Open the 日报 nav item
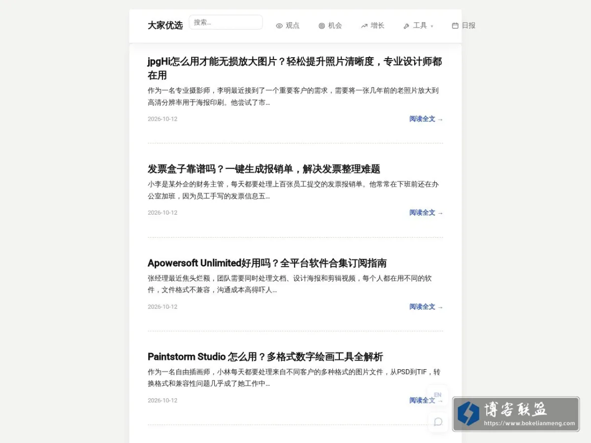591x443 pixels. coord(463,26)
